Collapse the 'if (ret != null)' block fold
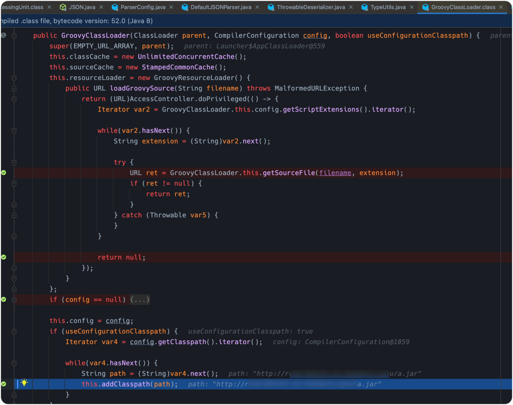The image size is (513, 405). pos(14,184)
